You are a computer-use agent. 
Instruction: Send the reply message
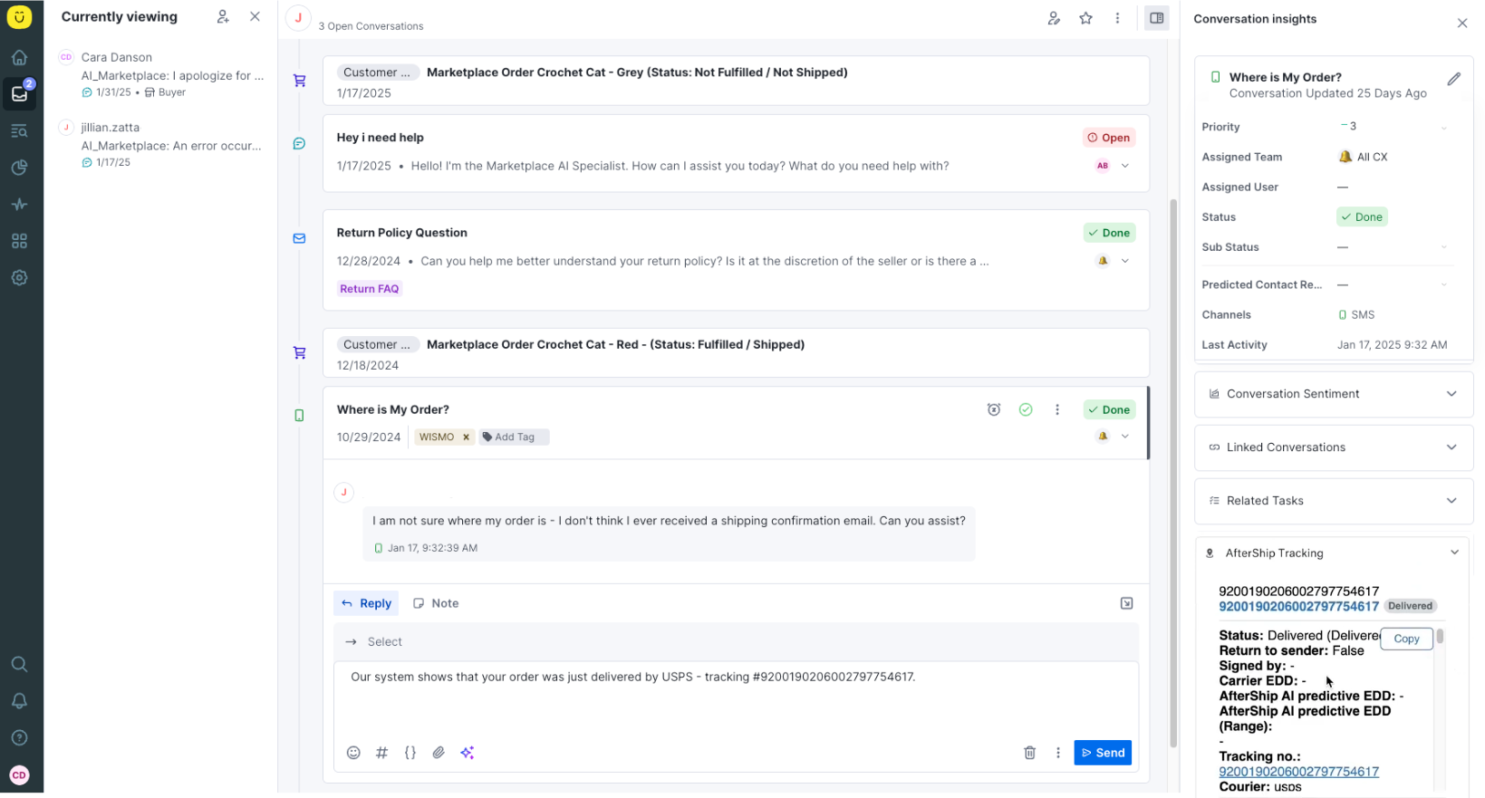1103,753
